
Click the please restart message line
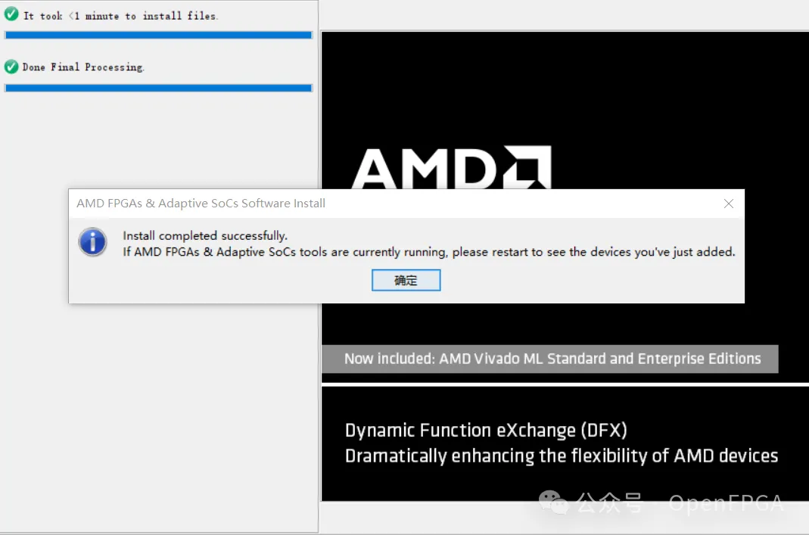point(428,252)
